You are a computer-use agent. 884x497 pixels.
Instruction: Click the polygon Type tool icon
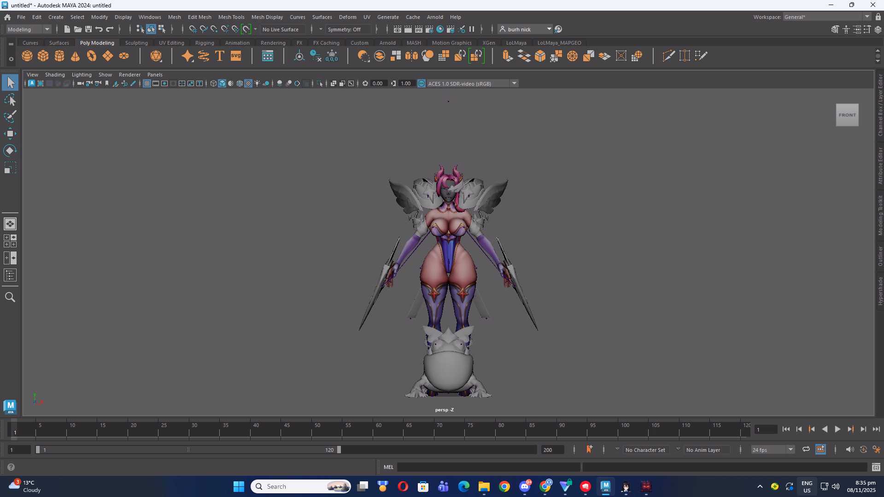pos(220,56)
